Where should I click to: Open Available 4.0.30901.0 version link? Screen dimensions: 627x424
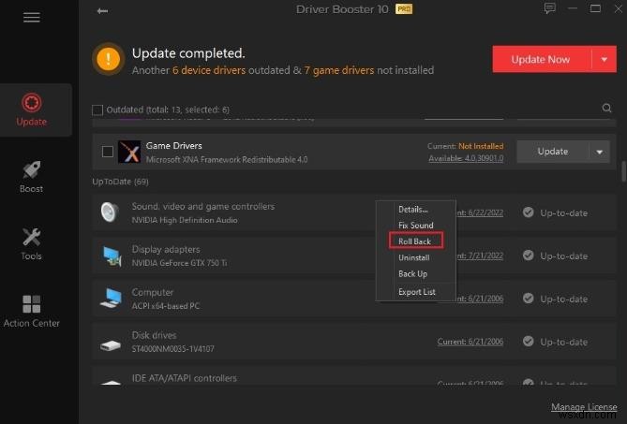[x=466, y=158]
